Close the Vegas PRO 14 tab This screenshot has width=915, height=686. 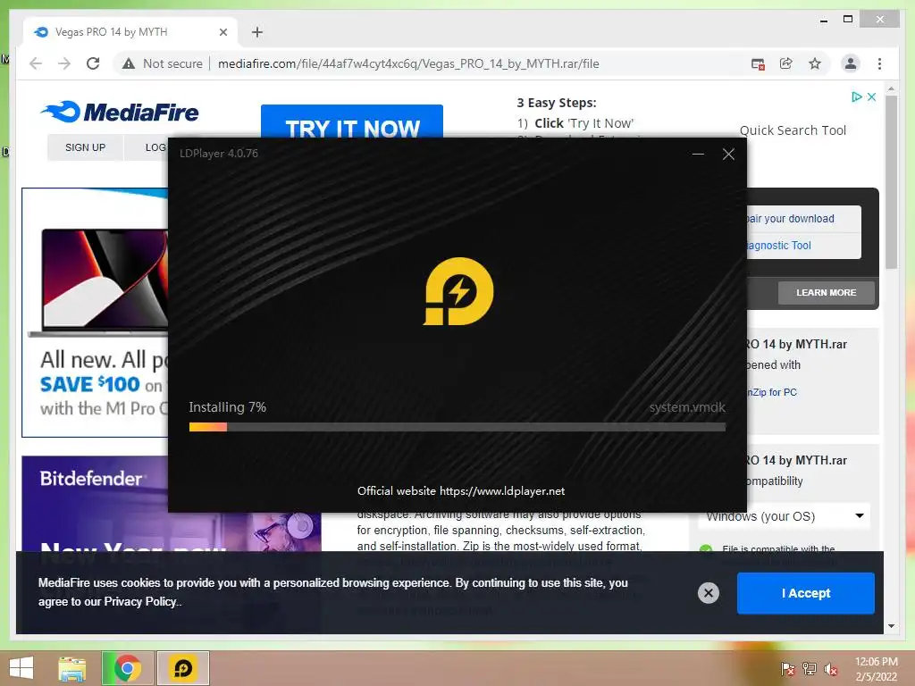[222, 32]
